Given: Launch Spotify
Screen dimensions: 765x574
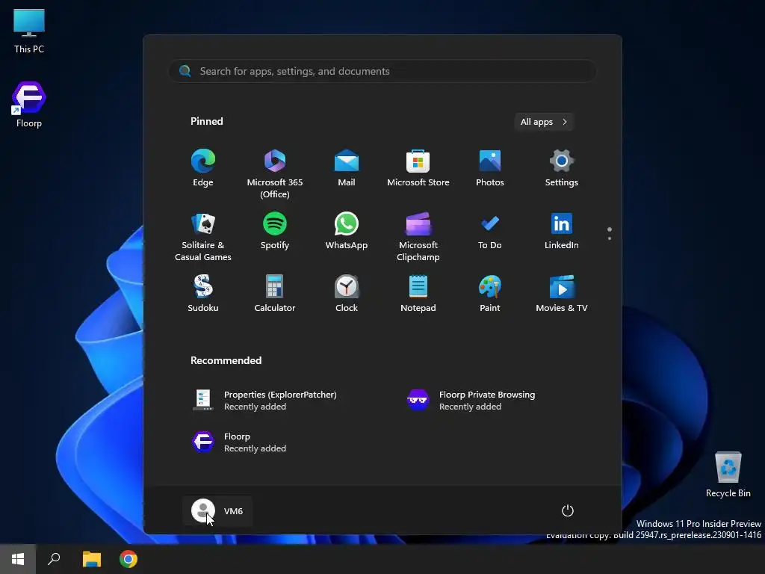Looking at the screenshot, I should (275, 232).
